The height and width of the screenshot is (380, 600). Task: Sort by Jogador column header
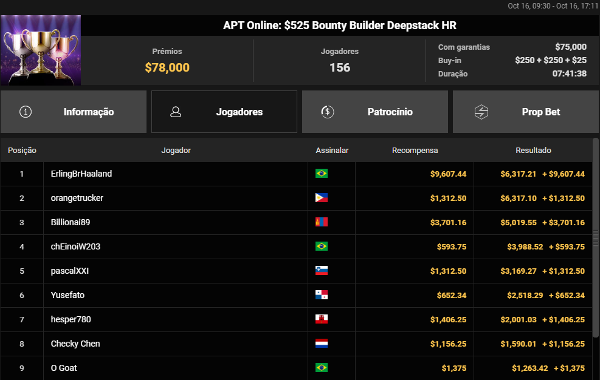(176, 151)
